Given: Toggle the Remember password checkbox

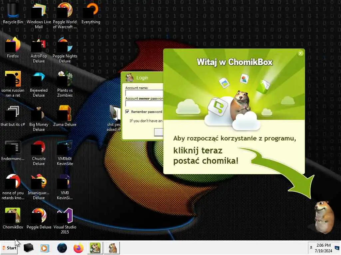Looking at the screenshot, I should coord(127,112).
